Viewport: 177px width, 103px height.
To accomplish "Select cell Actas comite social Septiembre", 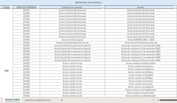I will coord(141,90).
